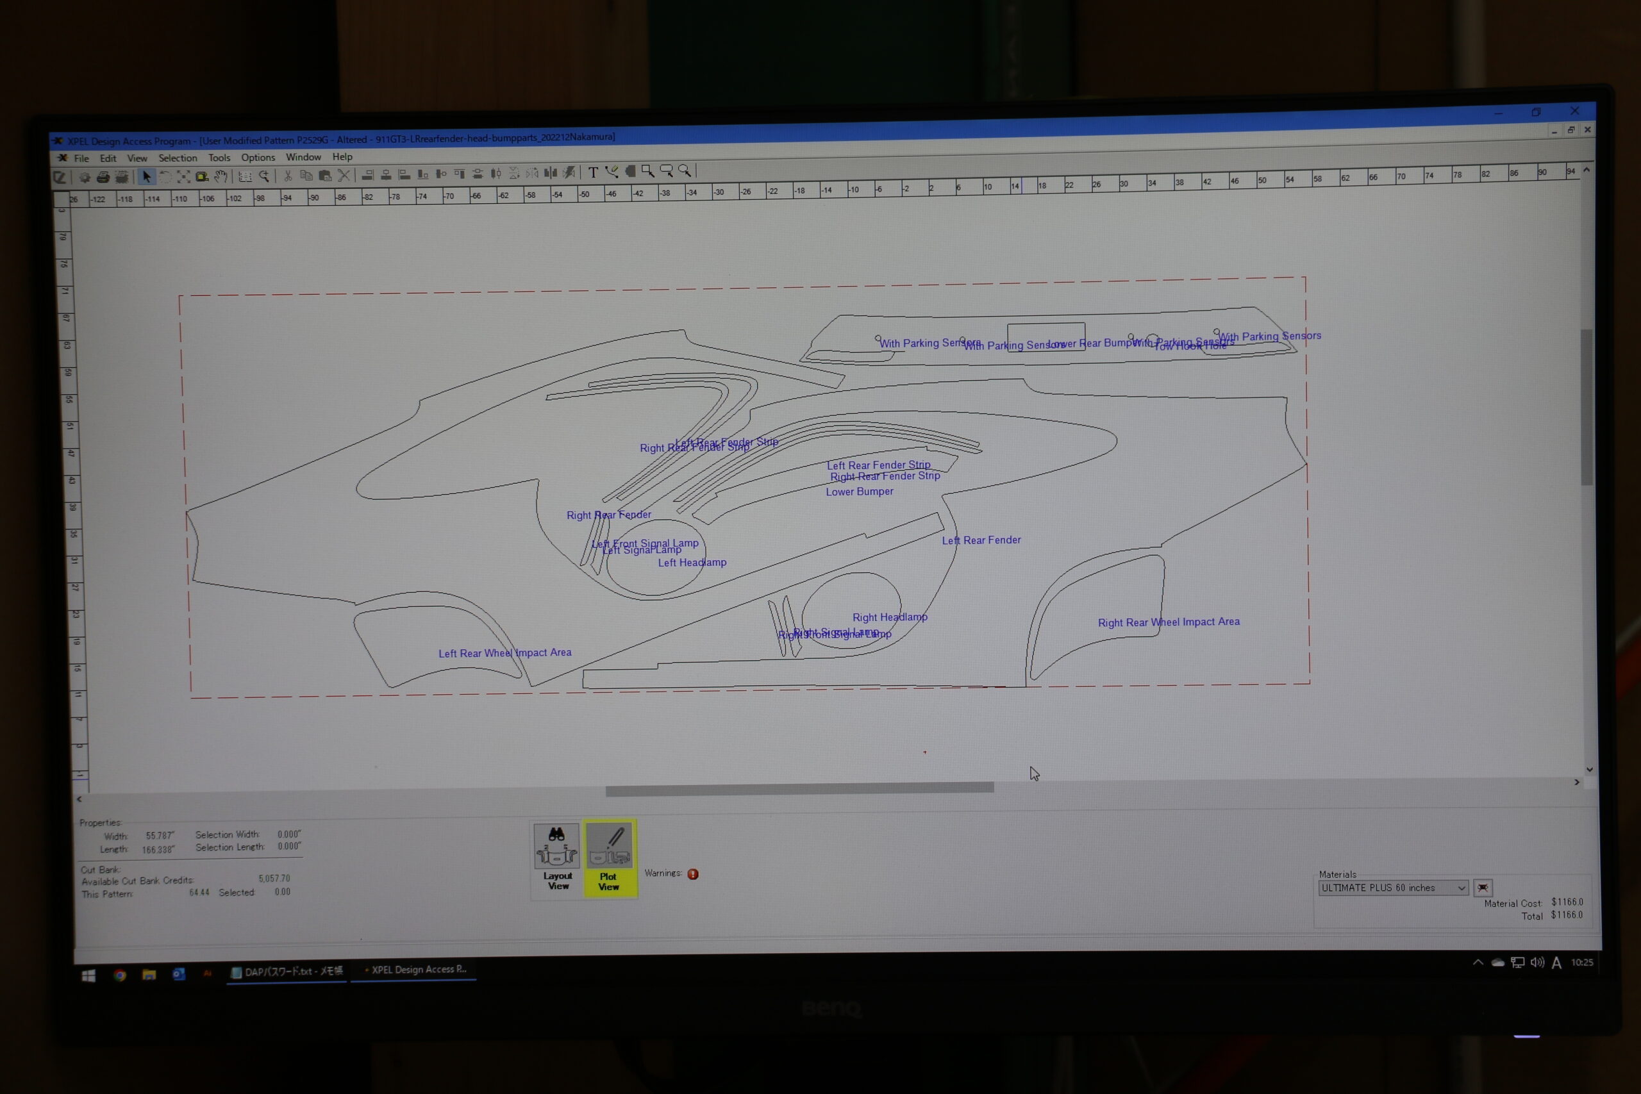This screenshot has width=1641, height=1094.
Task: Click the scroll right arrow
Action: (1577, 782)
